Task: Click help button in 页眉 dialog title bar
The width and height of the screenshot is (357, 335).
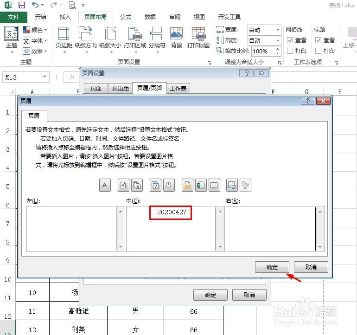Action: 308,101
